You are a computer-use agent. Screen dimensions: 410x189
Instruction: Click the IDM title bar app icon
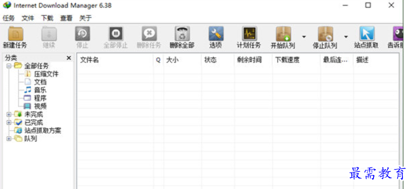point(7,5)
